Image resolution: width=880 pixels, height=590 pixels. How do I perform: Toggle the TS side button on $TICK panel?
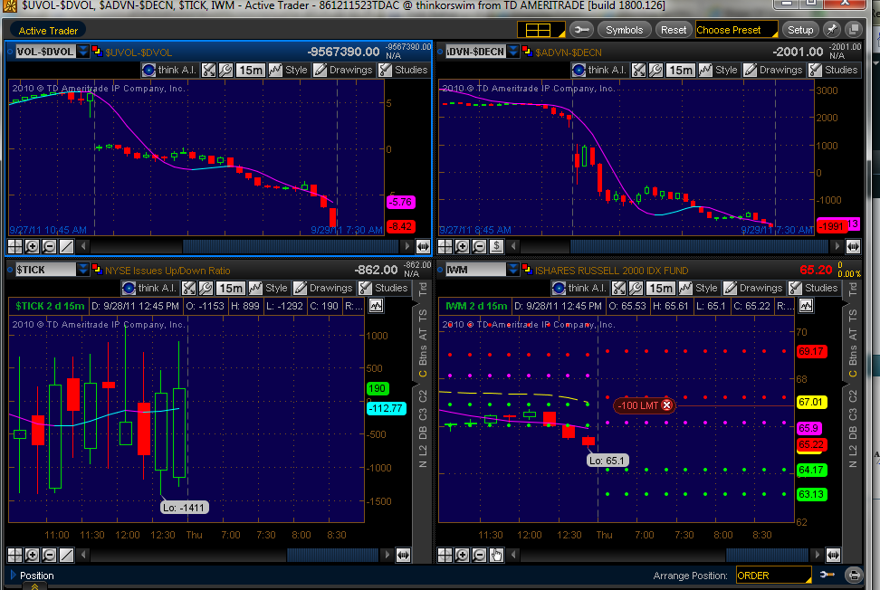pos(423,315)
